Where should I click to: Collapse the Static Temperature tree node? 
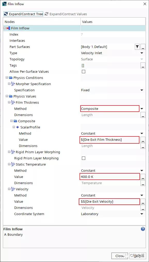pyautogui.click(x=9, y=165)
